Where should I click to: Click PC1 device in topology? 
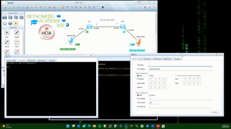coord(71,40)
